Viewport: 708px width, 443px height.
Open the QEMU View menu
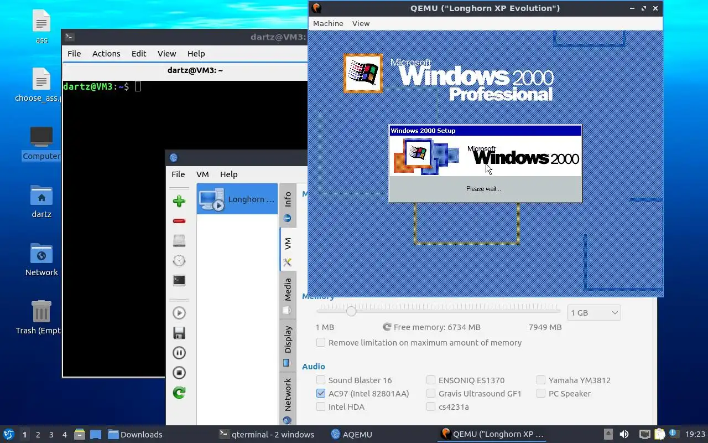click(361, 23)
